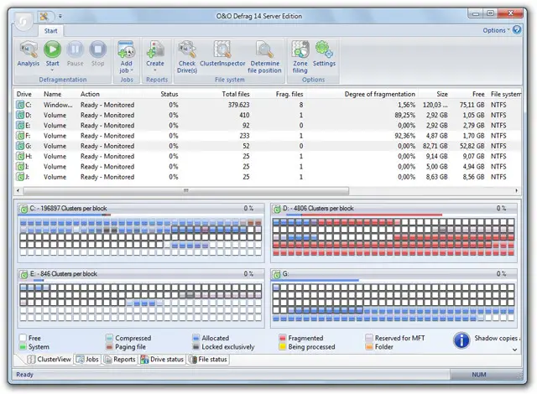Click the blue Shadow copies info icon
537x394 pixels.
(x=461, y=340)
